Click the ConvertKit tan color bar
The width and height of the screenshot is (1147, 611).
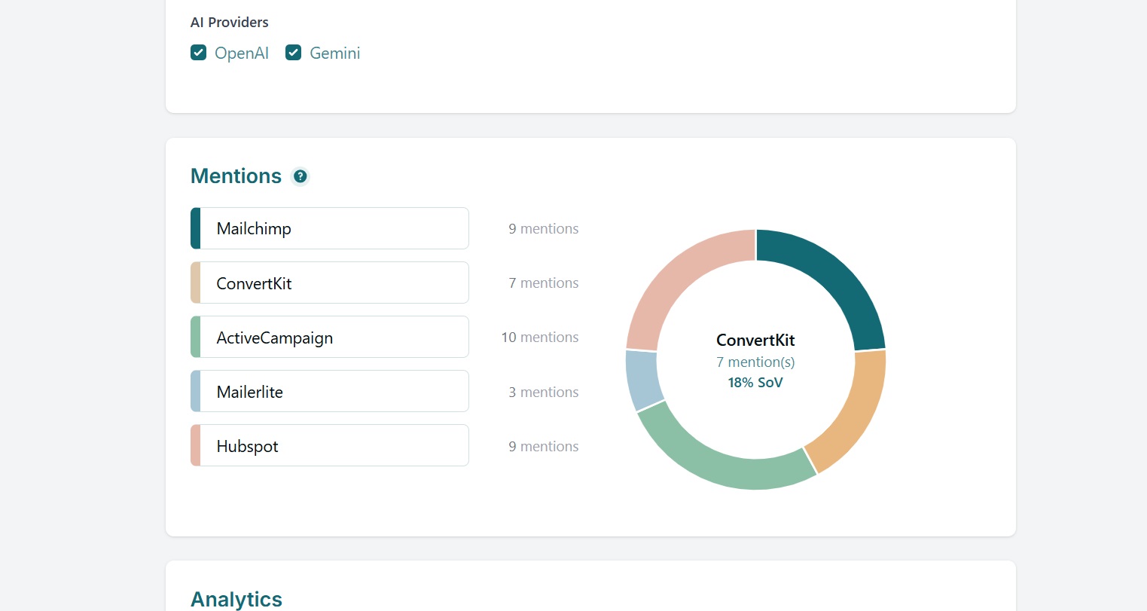click(x=196, y=283)
